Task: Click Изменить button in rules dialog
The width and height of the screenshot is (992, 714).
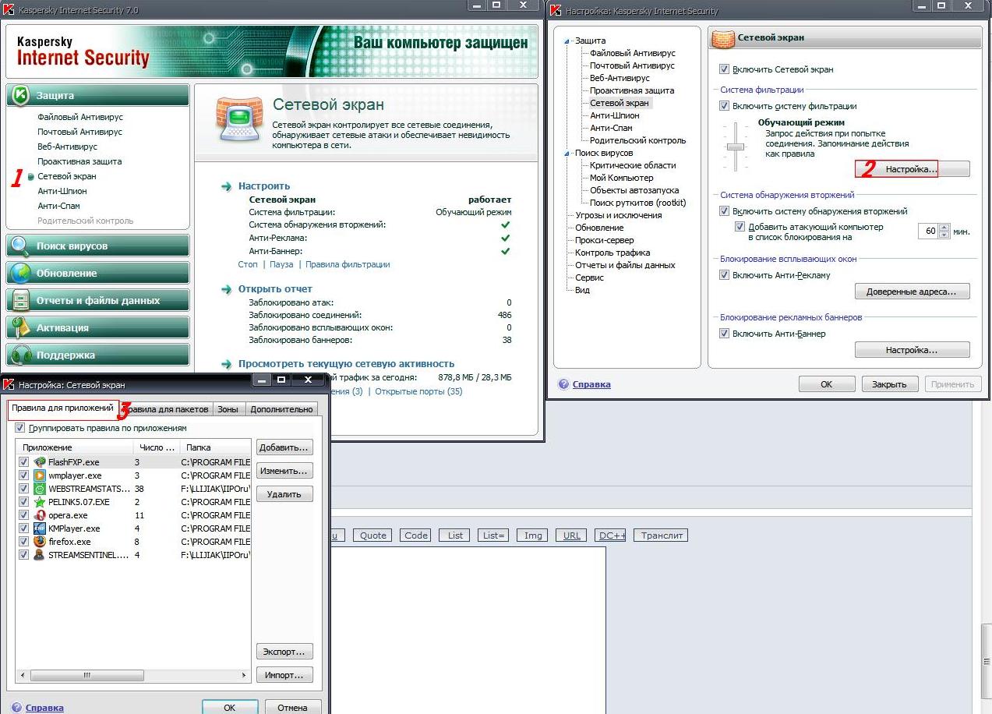Action: tap(284, 471)
